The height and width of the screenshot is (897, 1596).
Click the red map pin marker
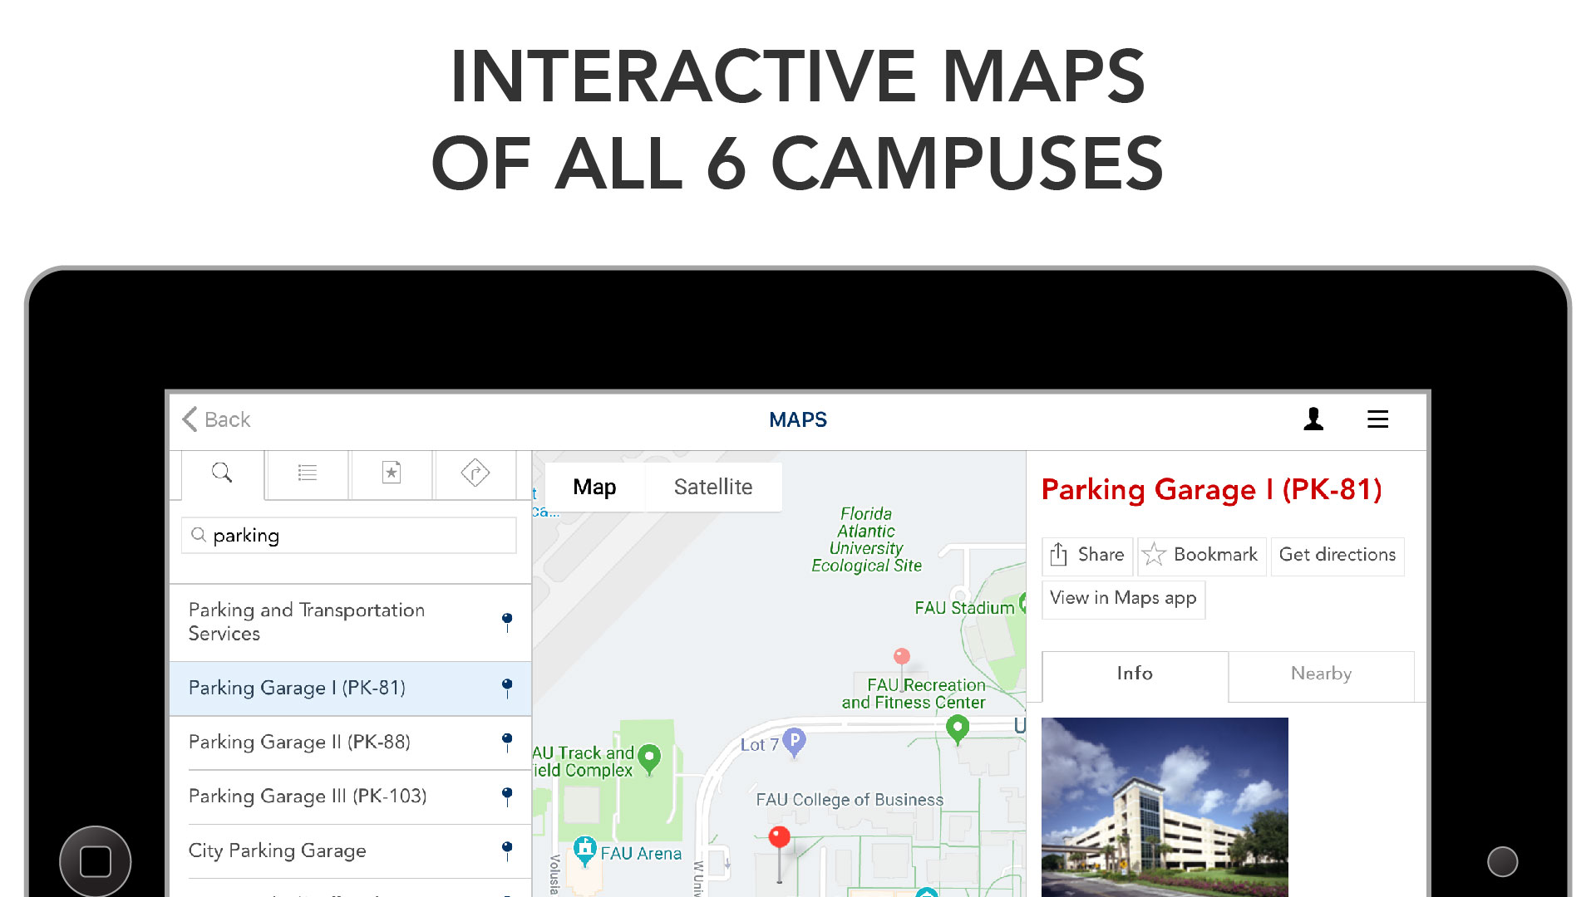click(779, 837)
